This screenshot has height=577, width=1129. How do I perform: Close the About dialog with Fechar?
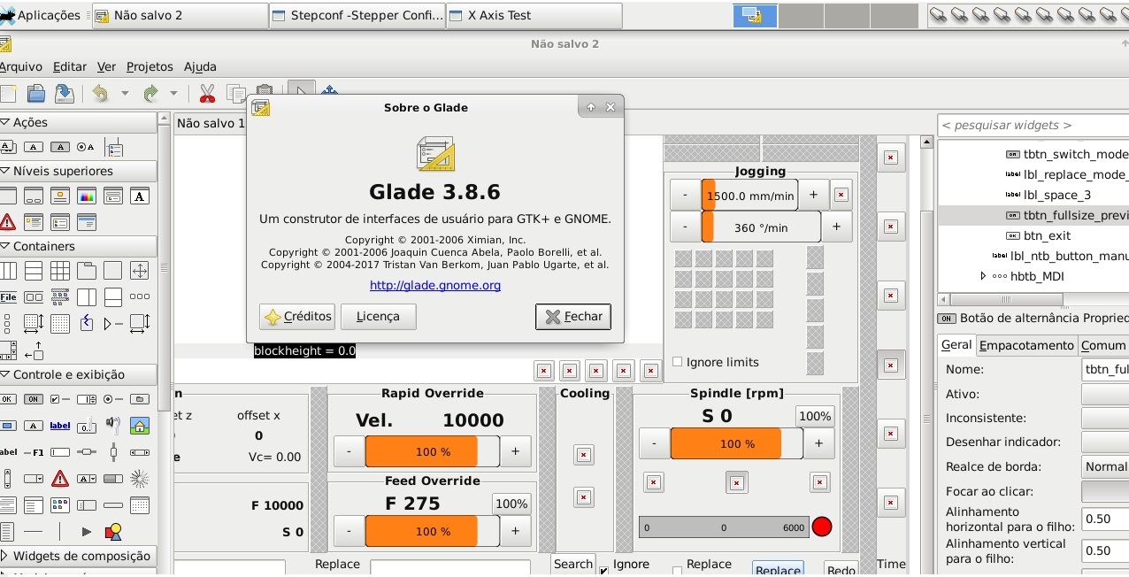click(573, 317)
